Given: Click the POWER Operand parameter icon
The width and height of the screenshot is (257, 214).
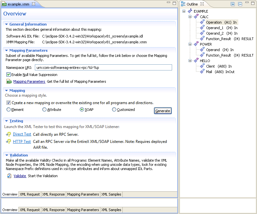Looking at the screenshot, I should click(x=202, y=49).
